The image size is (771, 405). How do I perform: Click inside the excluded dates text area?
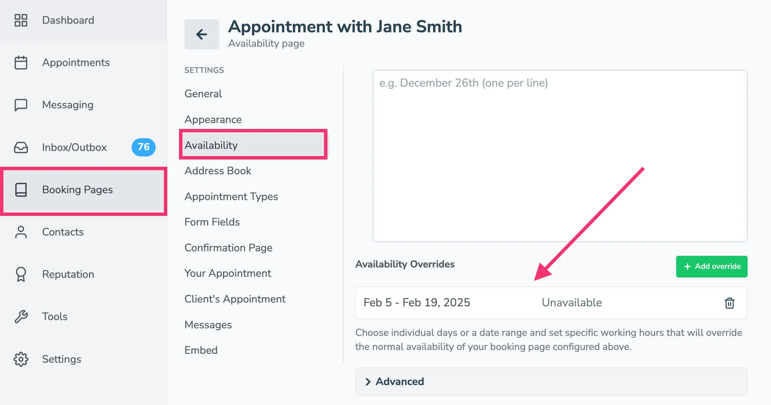[x=560, y=155]
